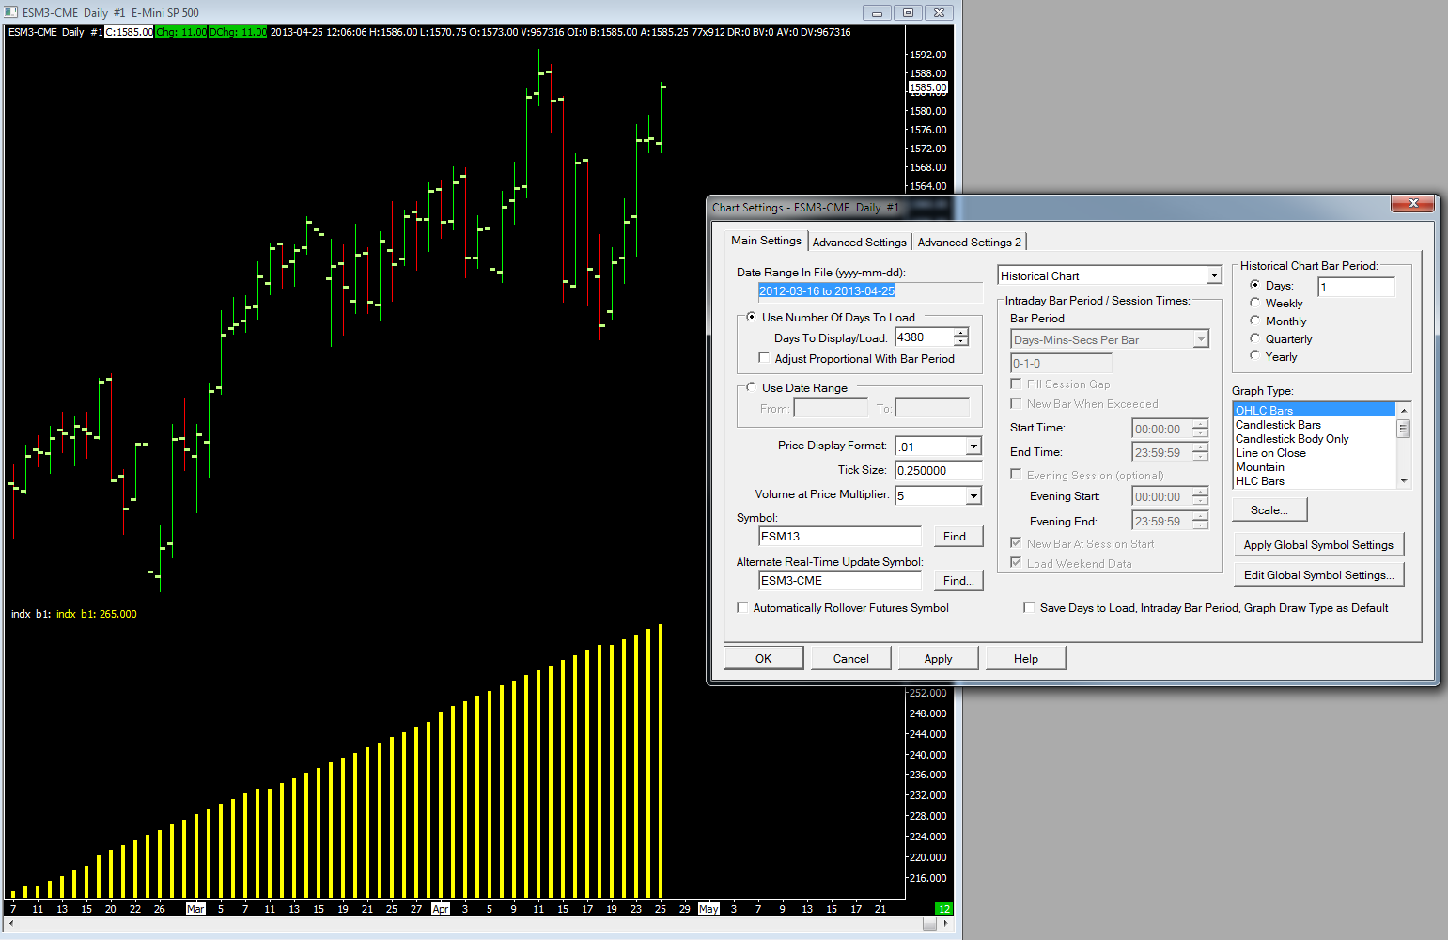This screenshot has width=1448, height=940.
Task: Open the Price Display Format dropdown
Action: coord(973,446)
